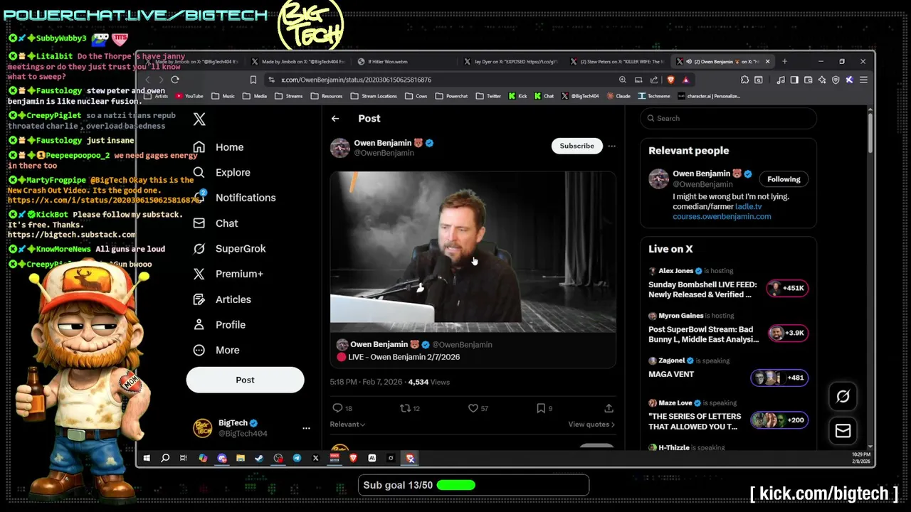911x512 pixels.
Task: Open the extensions puzzle icon
Action: [x=744, y=80]
